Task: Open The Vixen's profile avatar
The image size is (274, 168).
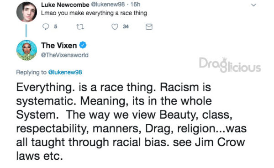Action: click(x=26, y=50)
